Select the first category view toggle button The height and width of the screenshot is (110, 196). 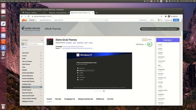tap(23, 44)
